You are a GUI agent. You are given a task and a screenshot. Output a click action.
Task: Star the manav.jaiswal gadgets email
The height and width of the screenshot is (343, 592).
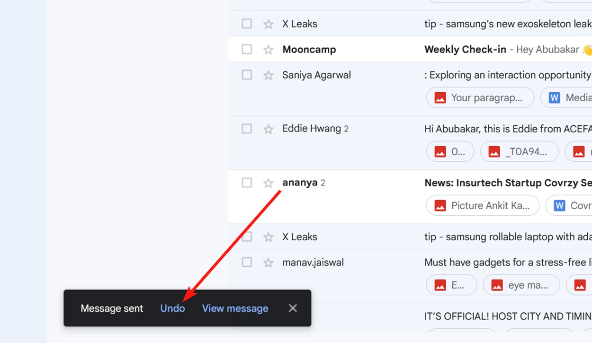coord(268,262)
